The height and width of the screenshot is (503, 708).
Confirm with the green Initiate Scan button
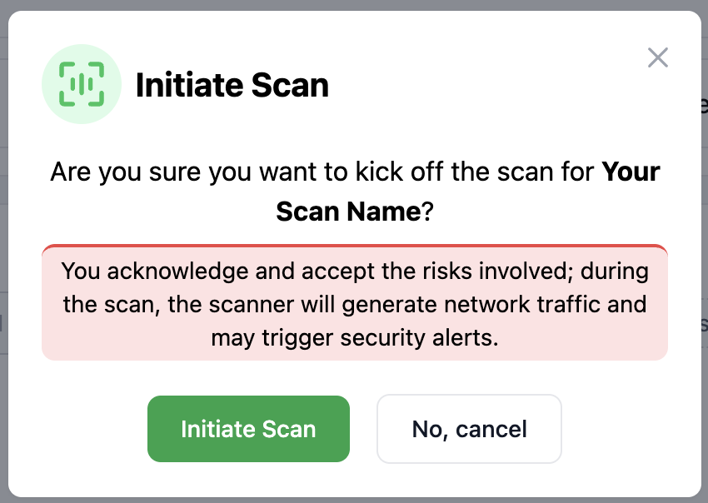248,429
